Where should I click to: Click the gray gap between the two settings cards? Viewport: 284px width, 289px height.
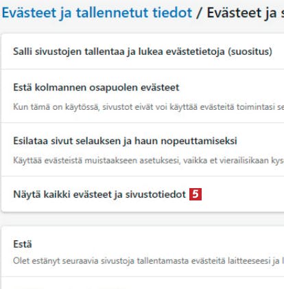(143, 219)
